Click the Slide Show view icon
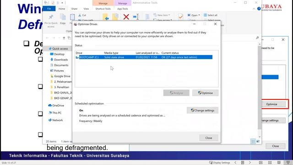293x165 pixels. pyautogui.click(x=288, y=163)
